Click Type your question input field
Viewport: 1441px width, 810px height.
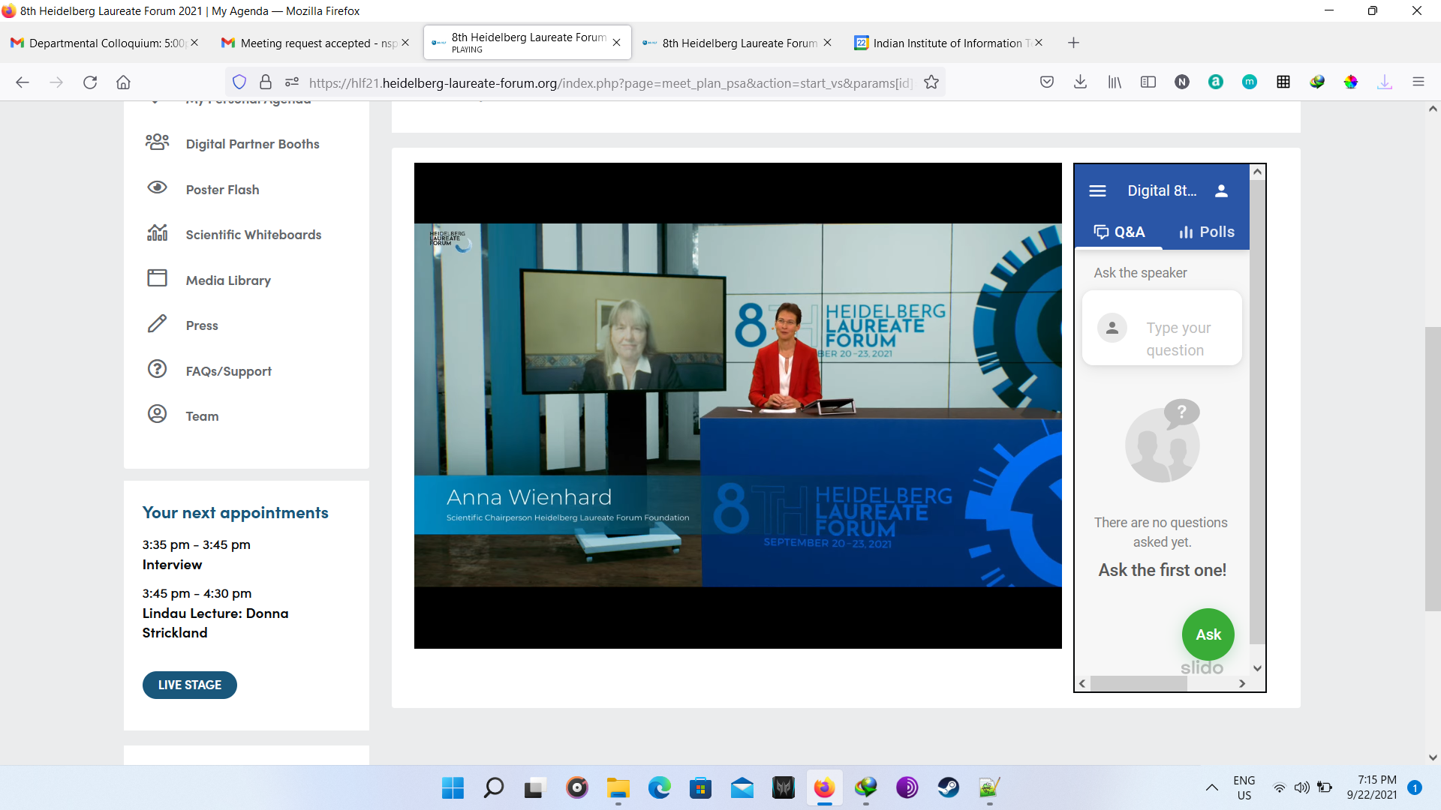[x=1178, y=339]
